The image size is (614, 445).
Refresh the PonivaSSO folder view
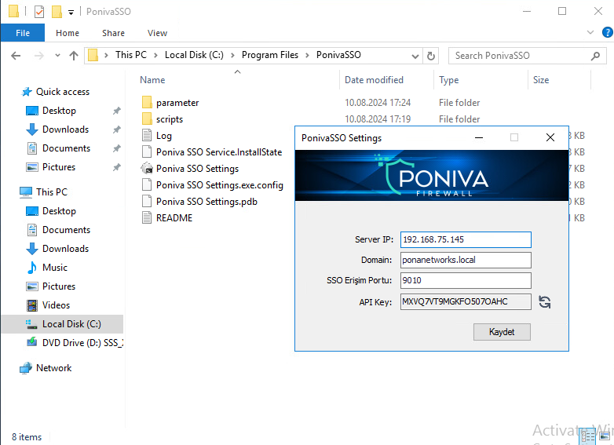point(431,56)
